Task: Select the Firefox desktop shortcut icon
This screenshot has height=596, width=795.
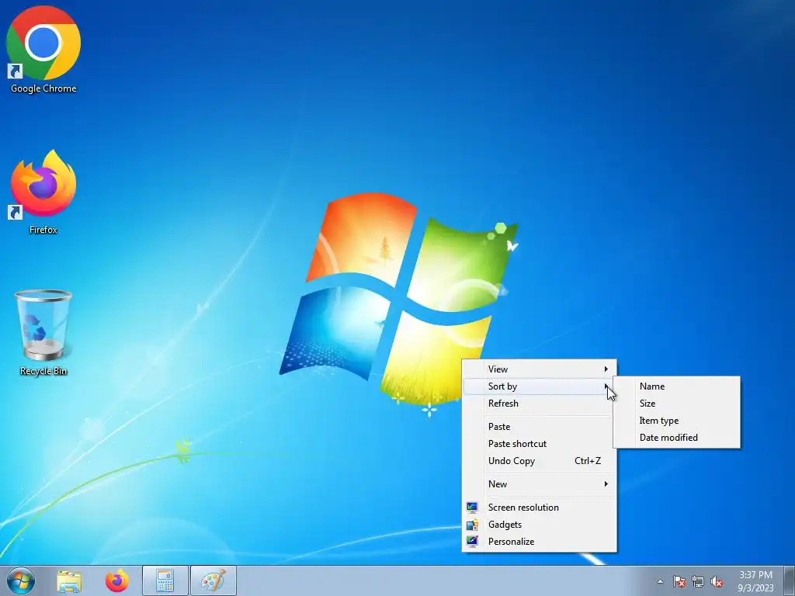Action: tap(43, 192)
